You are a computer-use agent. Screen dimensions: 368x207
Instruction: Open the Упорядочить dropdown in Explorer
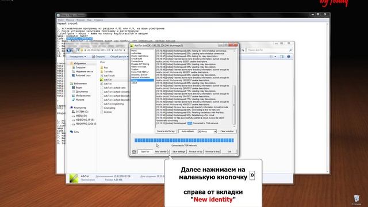point(78,56)
